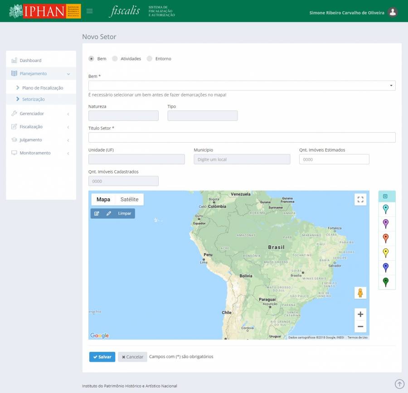Select the Entorno radio option
Viewport: 408px width, 393px height.
tap(150, 58)
